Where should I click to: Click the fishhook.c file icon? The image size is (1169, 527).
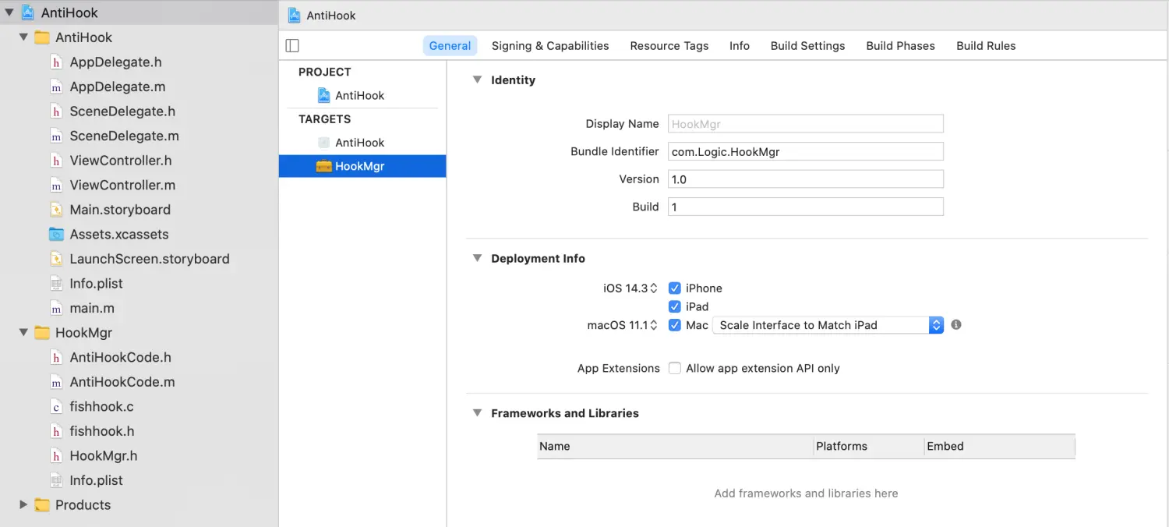(56, 407)
